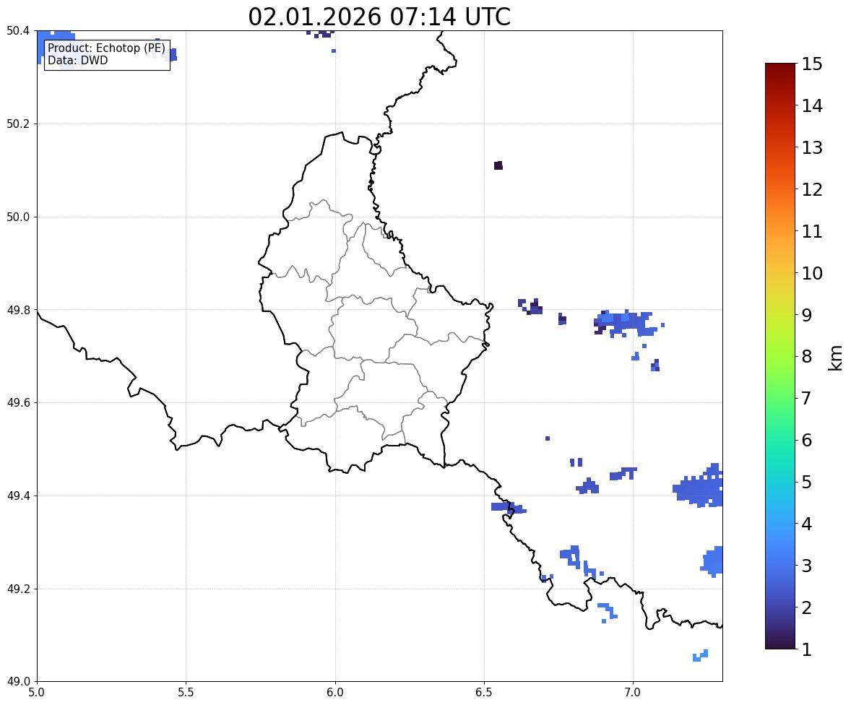Click the longitude axis label 7.0
The height and width of the screenshot is (705, 851).
point(633,693)
